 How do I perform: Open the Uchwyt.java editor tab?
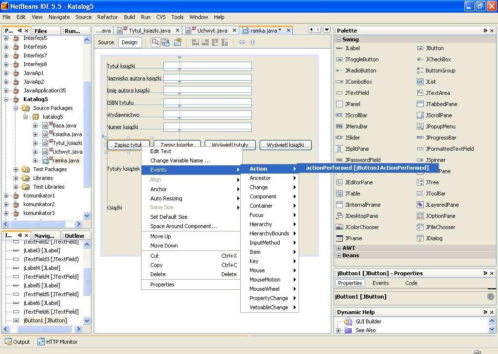tap(212, 31)
